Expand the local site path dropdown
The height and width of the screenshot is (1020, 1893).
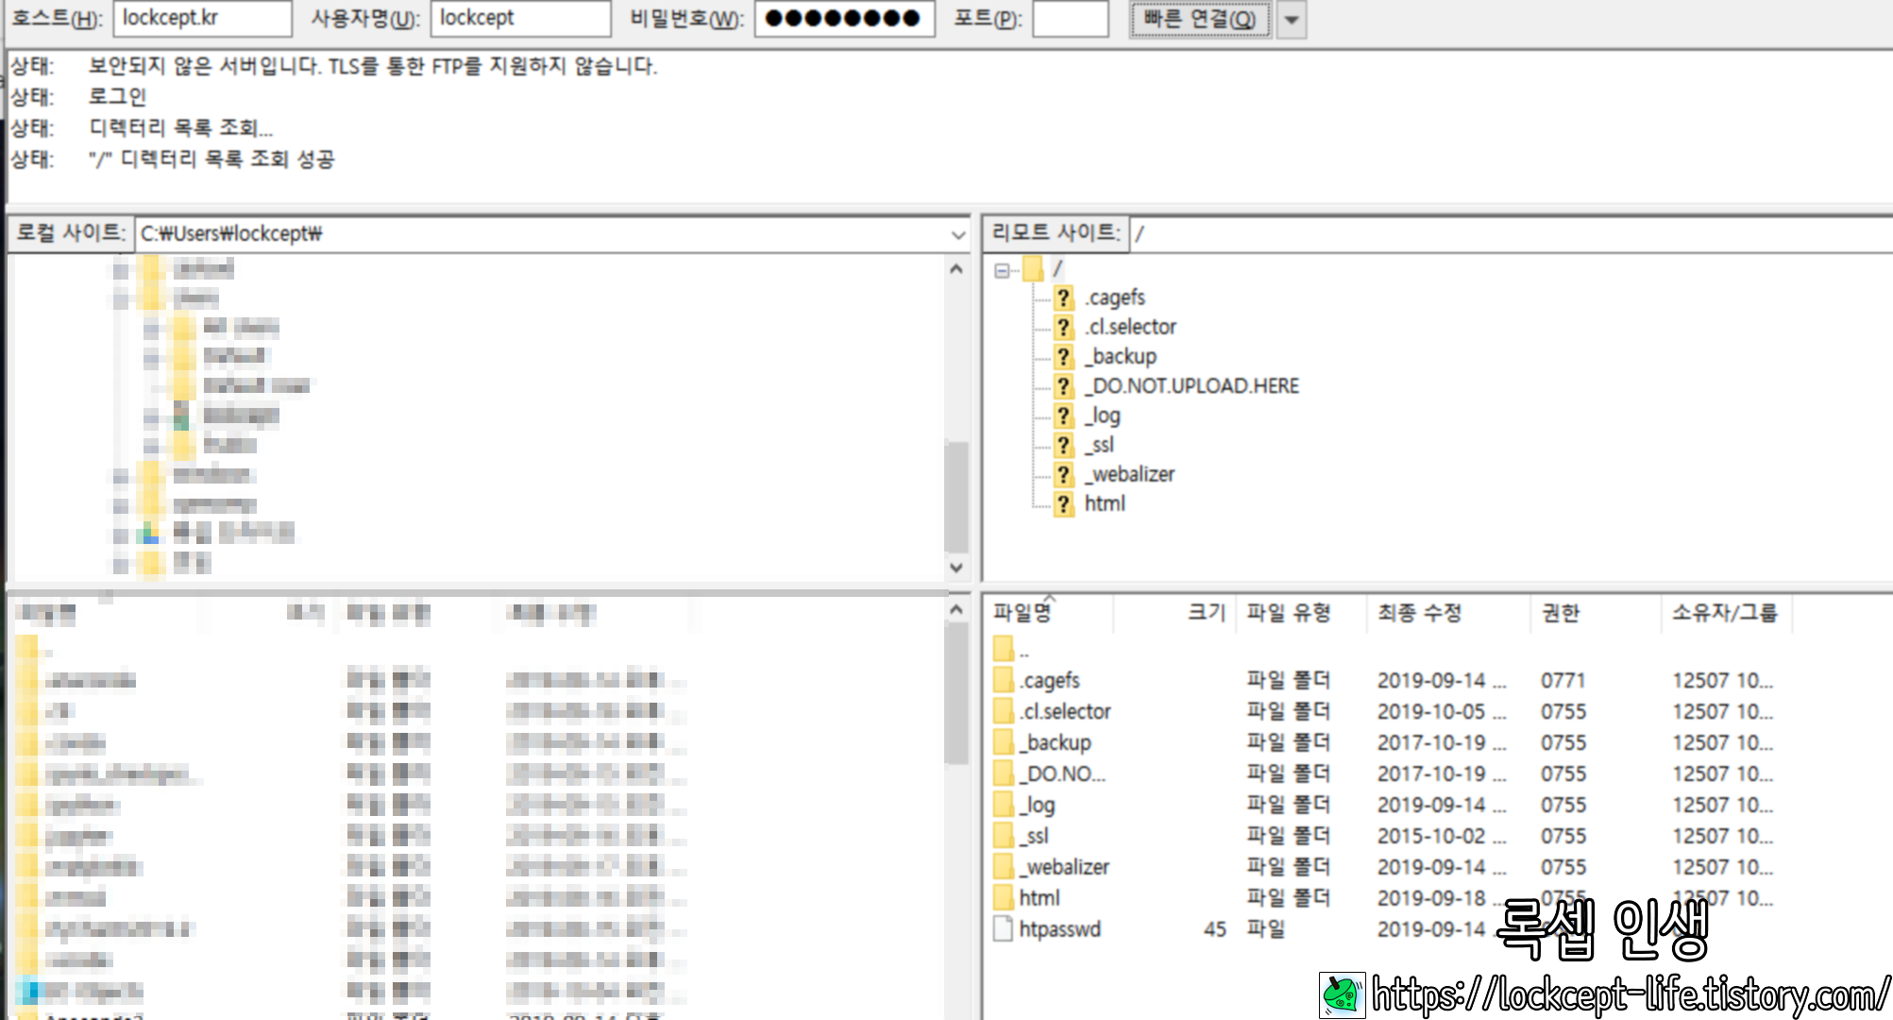(958, 234)
